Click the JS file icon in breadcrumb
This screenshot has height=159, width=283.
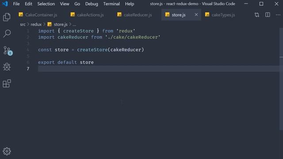point(50,24)
